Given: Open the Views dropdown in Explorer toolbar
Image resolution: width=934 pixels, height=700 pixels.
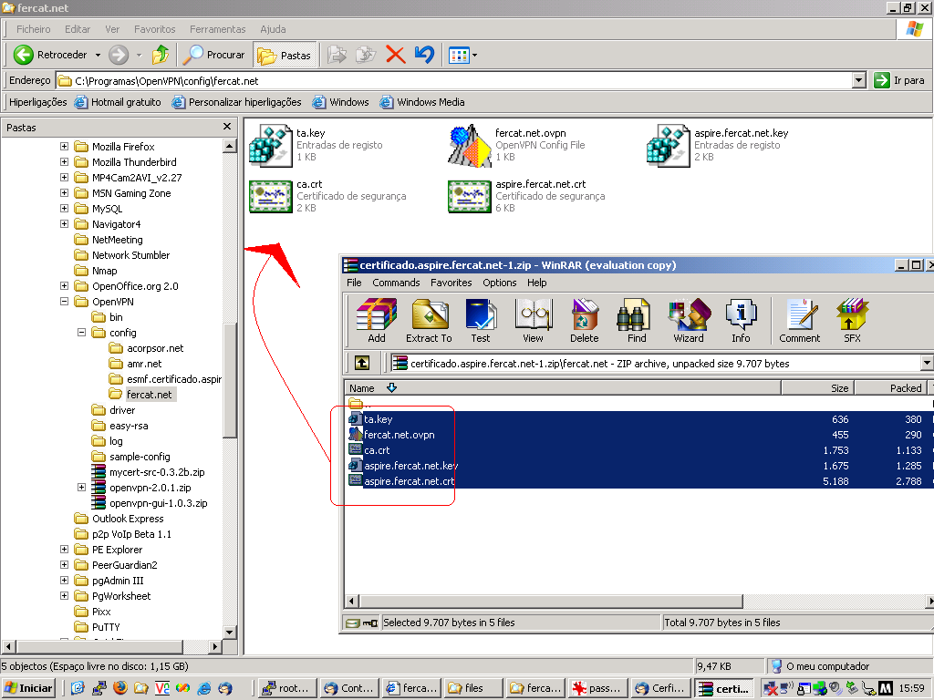Looking at the screenshot, I should click(x=474, y=56).
